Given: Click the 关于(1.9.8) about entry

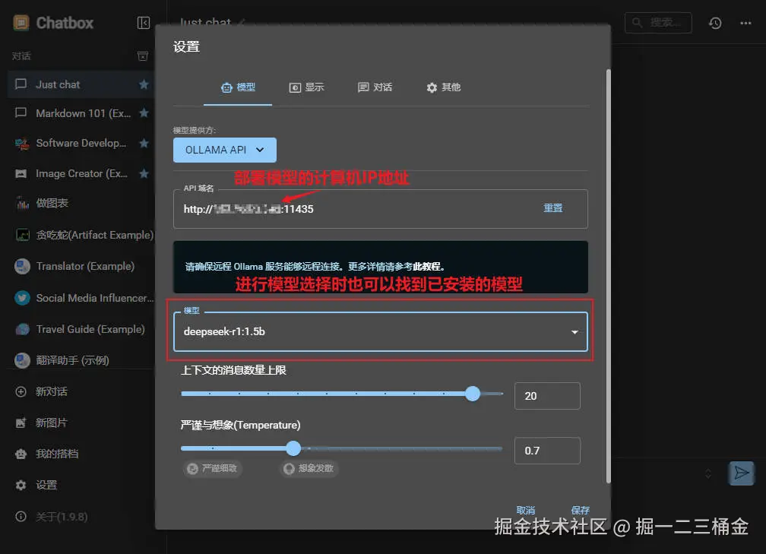Looking at the screenshot, I should (81, 517).
